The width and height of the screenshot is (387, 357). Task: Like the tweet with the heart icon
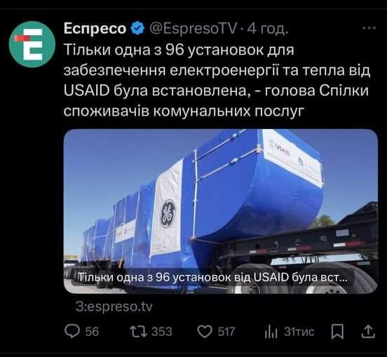(205, 331)
